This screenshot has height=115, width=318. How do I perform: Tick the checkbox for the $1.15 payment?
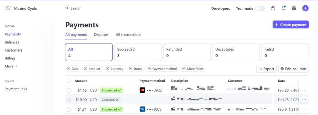pos(69,90)
